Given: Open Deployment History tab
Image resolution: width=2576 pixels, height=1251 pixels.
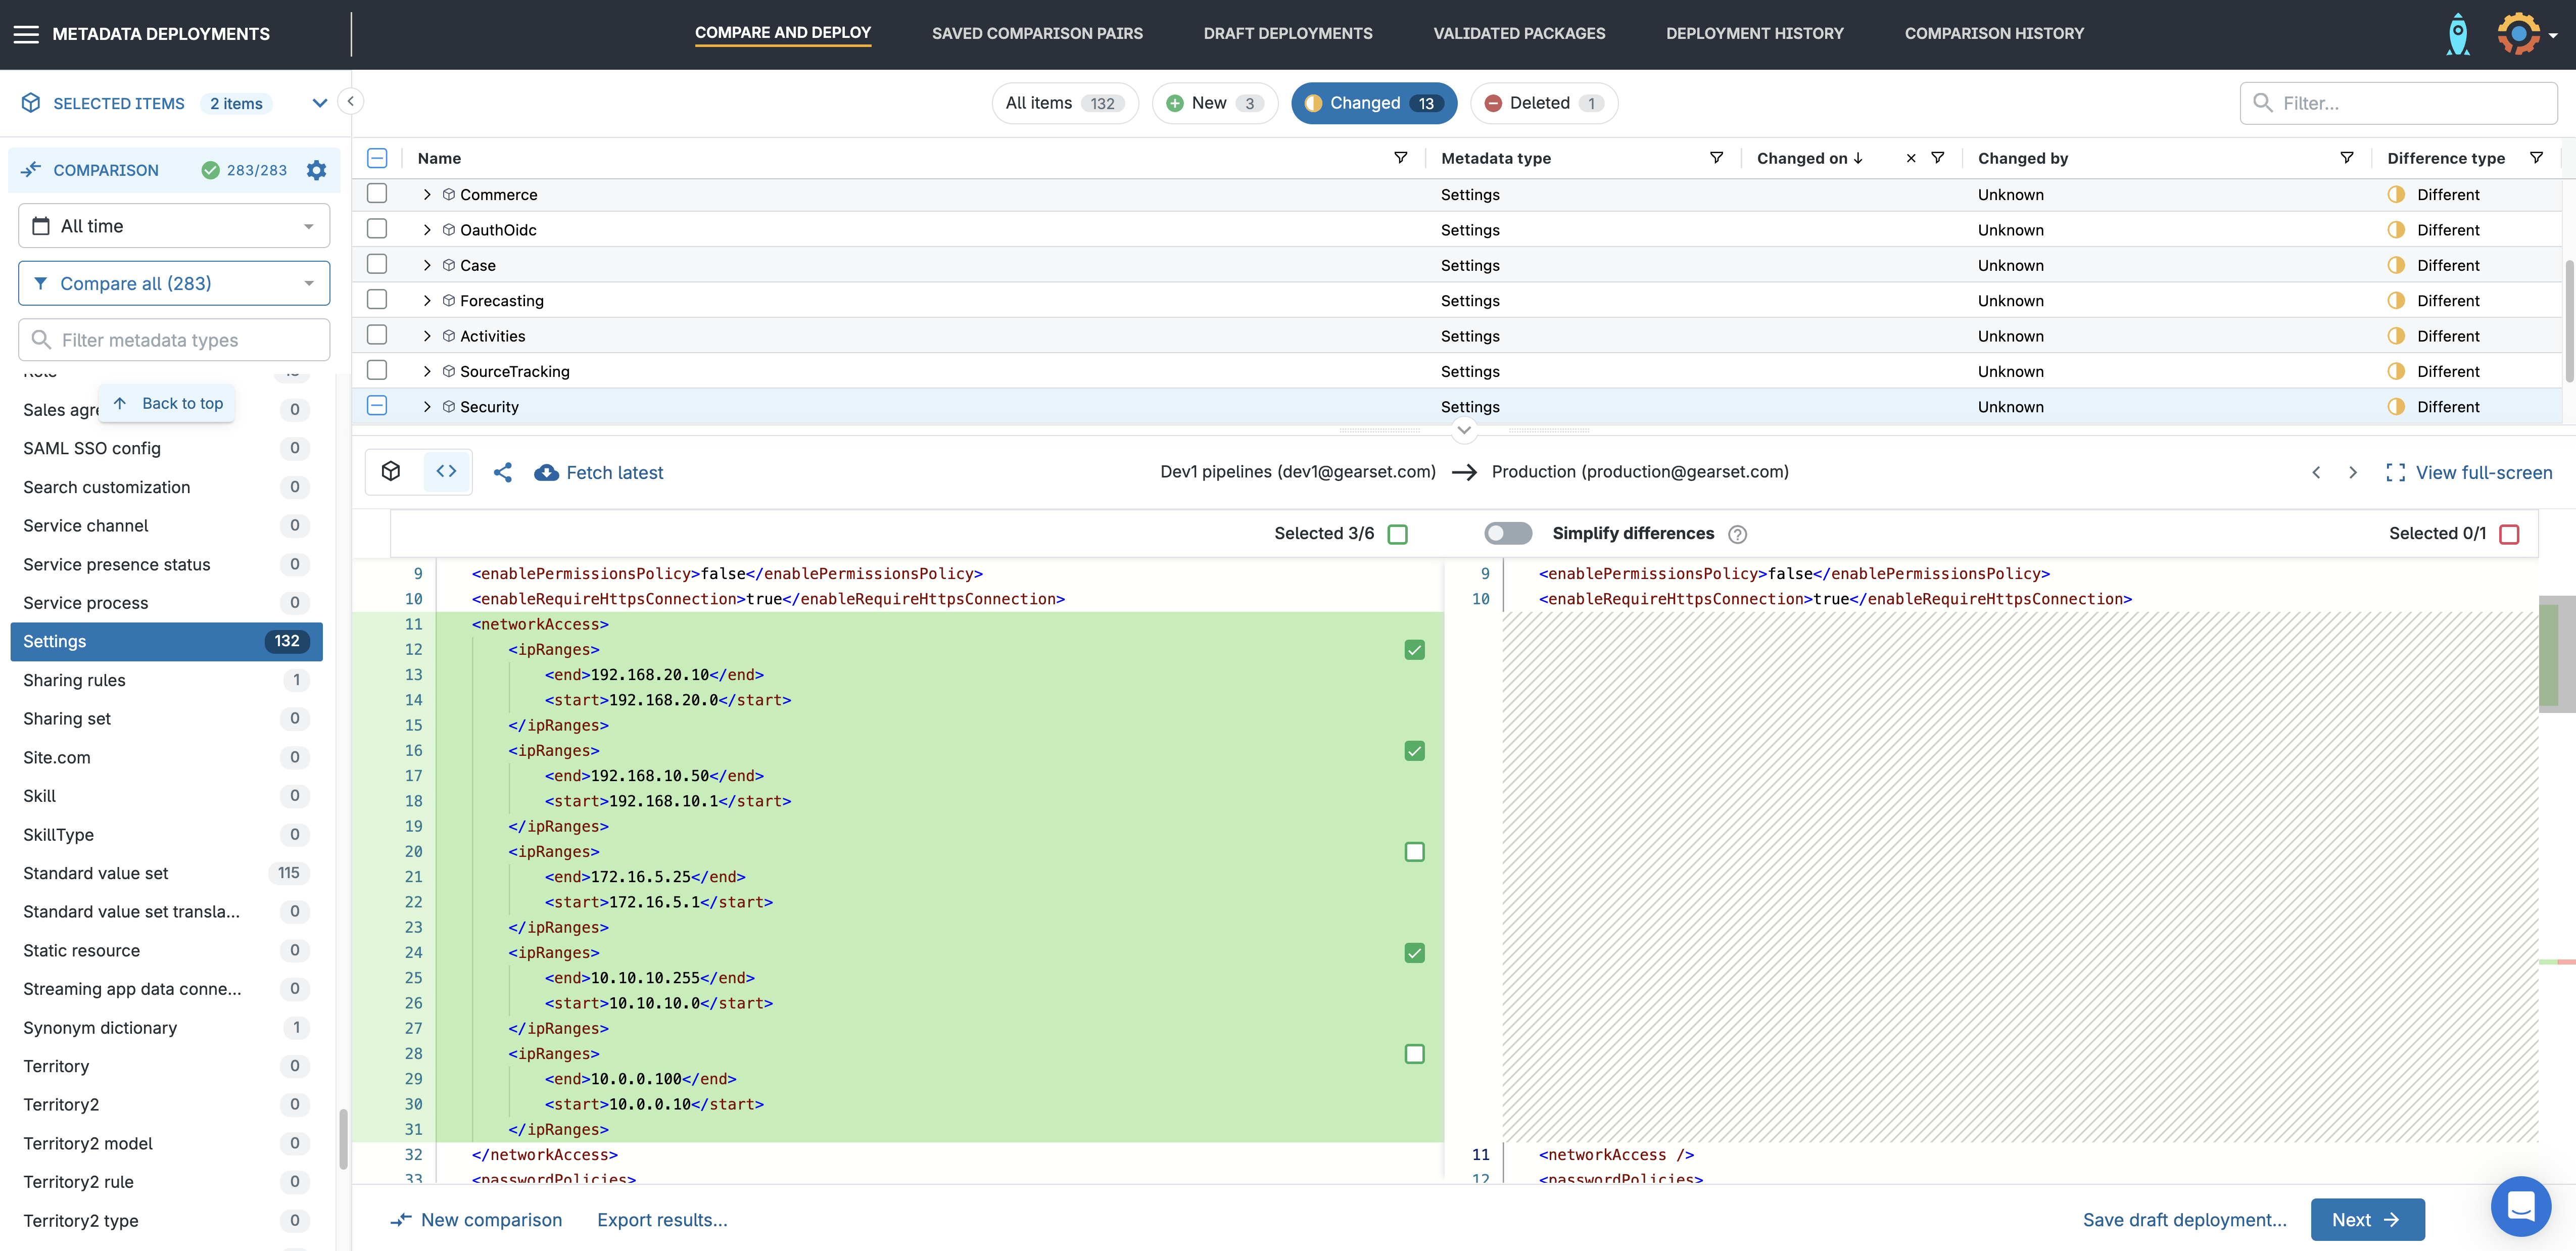Looking at the screenshot, I should (x=1755, y=33).
